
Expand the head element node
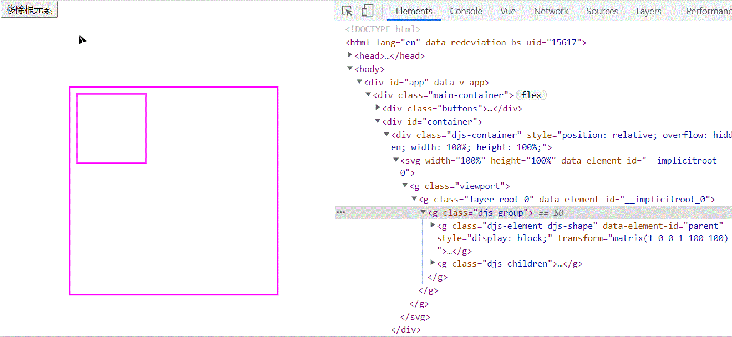[350, 55]
